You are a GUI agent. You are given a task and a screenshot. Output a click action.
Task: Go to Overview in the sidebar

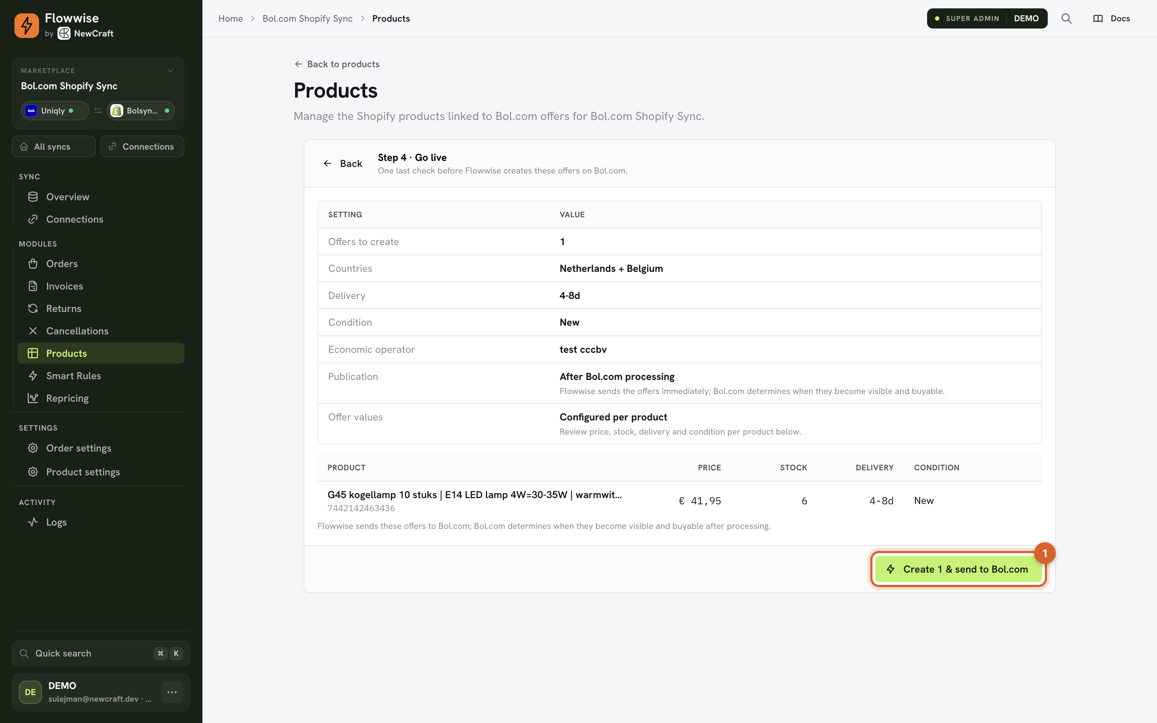tap(101, 197)
